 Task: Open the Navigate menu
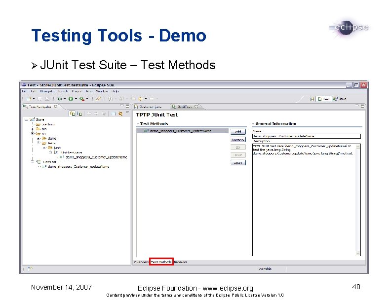pyautogui.click(x=47, y=91)
